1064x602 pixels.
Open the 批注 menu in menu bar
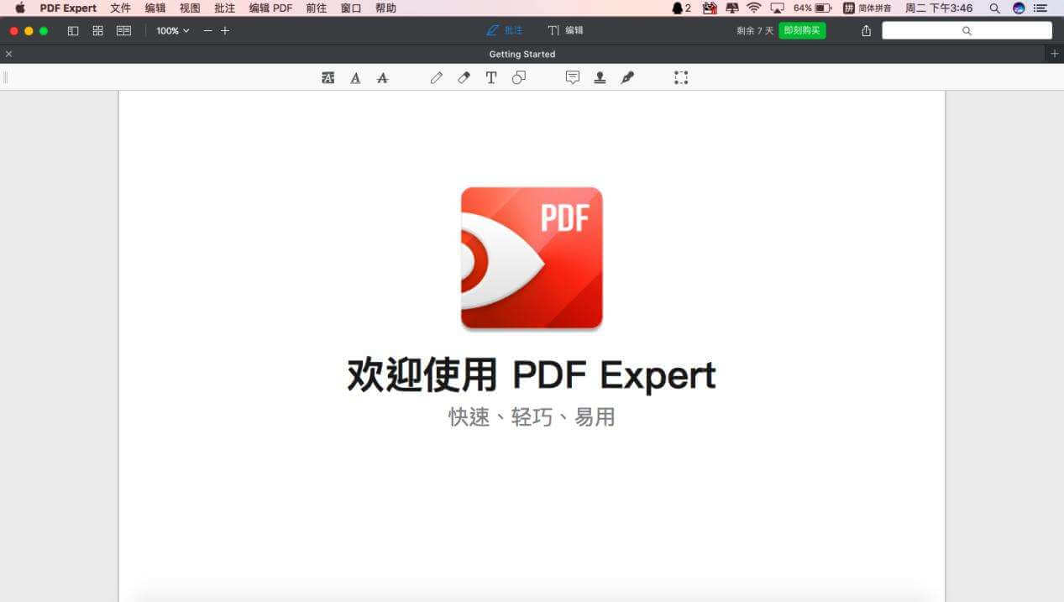point(224,8)
